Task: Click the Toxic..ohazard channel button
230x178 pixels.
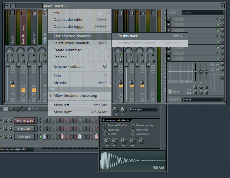Action: point(24,121)
